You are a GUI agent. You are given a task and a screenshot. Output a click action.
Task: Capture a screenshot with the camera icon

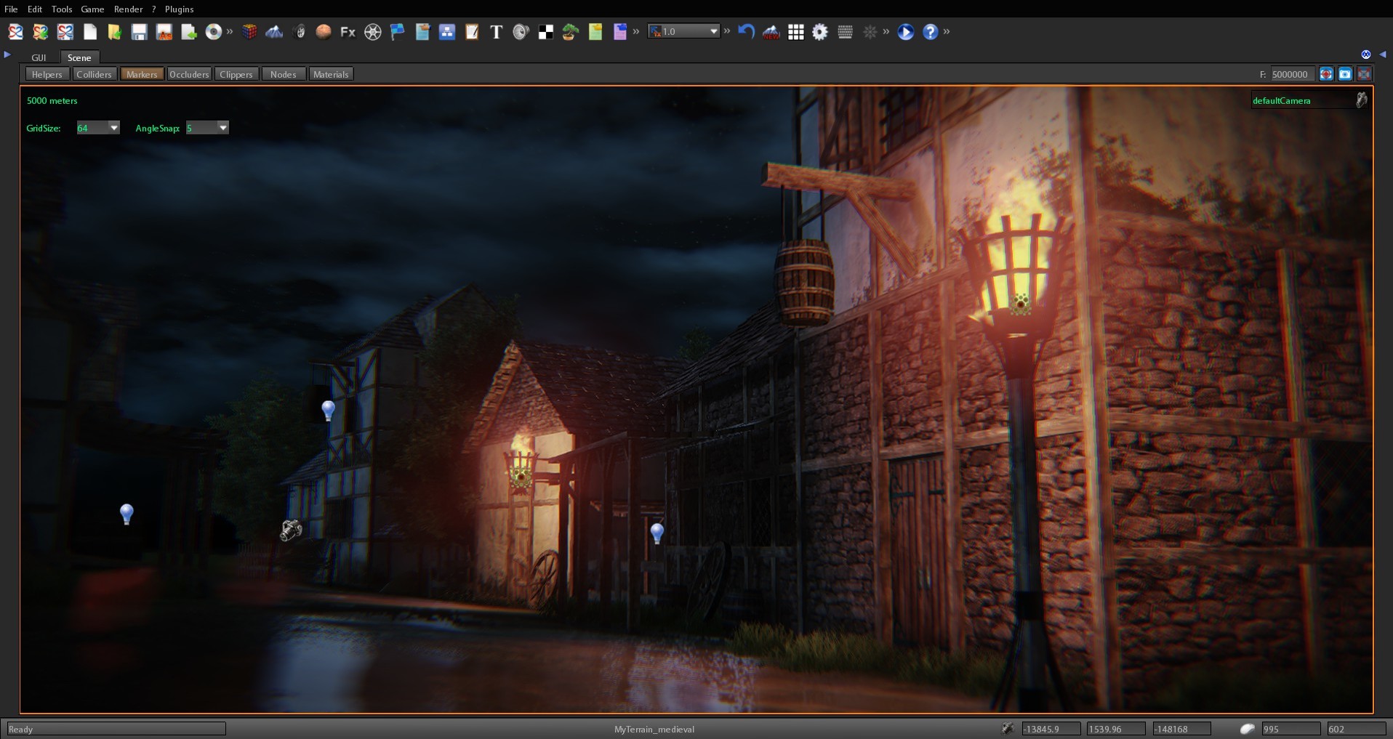(x=1346, y=73)
